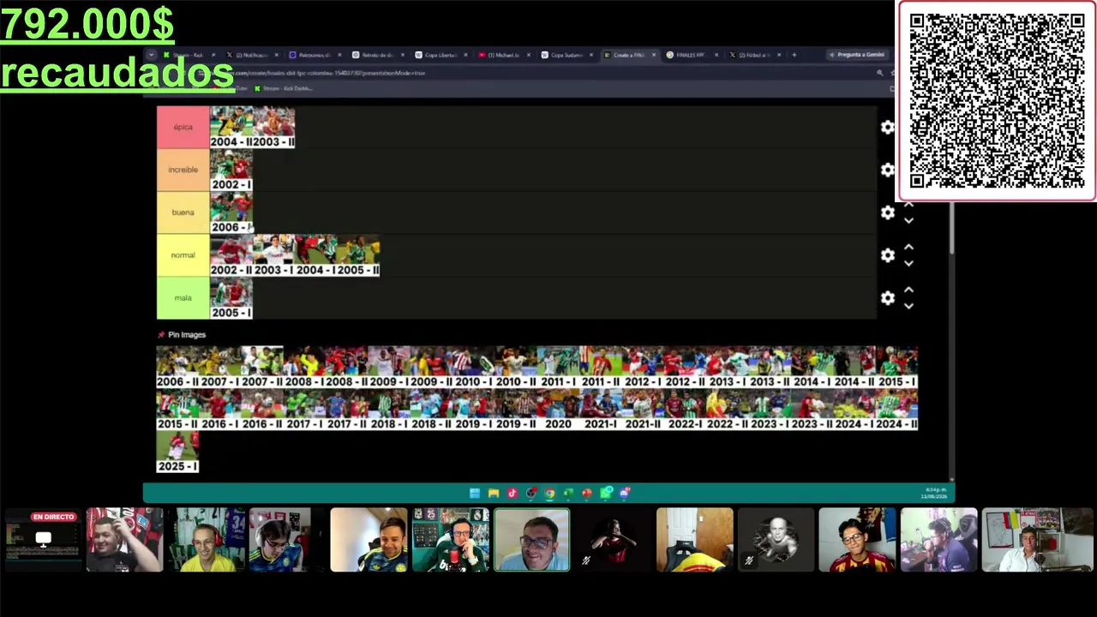Image resolution: width=1097 pixels, height=617 pixels.
Task: Open settings gear for the 'normal' tier row
Action: coord(888,255)
